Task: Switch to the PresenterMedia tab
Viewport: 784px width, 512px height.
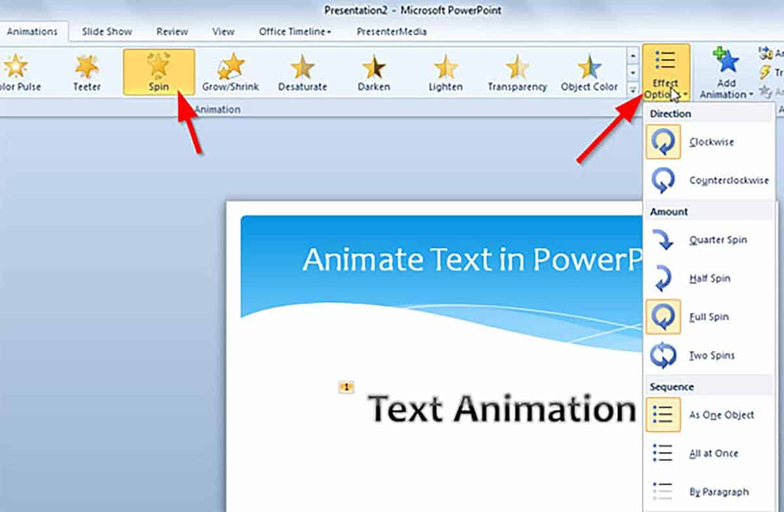Action: coord(391,31)
